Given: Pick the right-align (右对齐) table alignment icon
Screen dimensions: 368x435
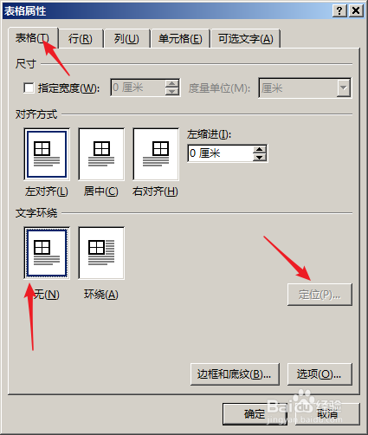Looking at the screenshot, I should coord(156,154).
